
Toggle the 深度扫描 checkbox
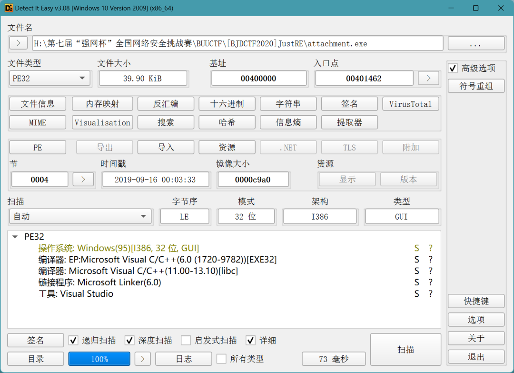(129, 340)
